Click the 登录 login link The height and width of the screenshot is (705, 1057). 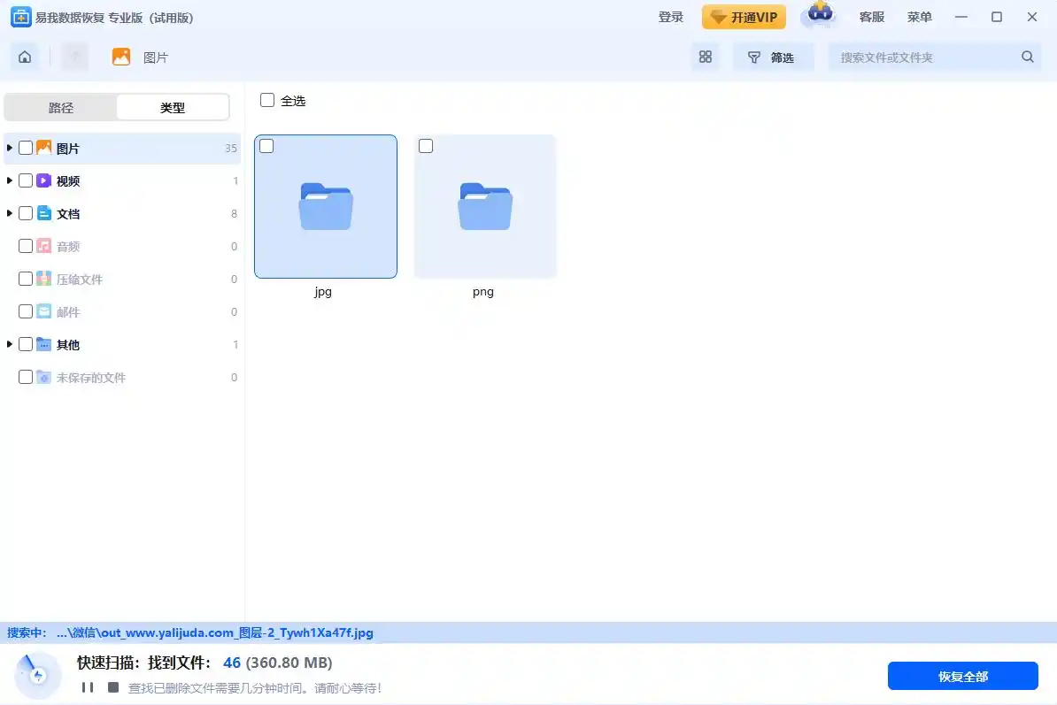tap(670, 16)
